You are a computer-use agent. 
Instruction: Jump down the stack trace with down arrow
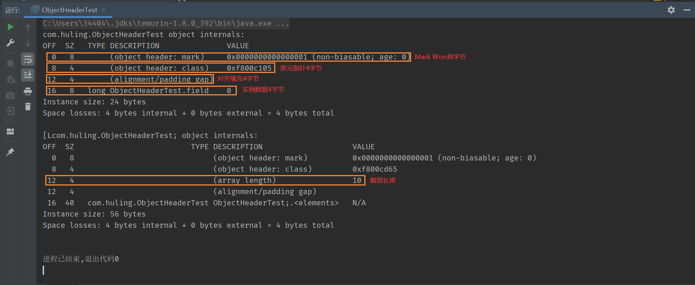[28, 43]
